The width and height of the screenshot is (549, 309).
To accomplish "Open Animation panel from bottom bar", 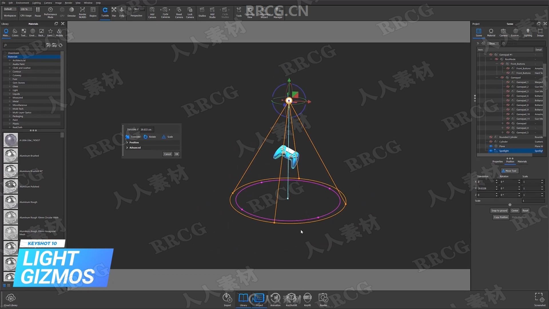I will point(275,300).
